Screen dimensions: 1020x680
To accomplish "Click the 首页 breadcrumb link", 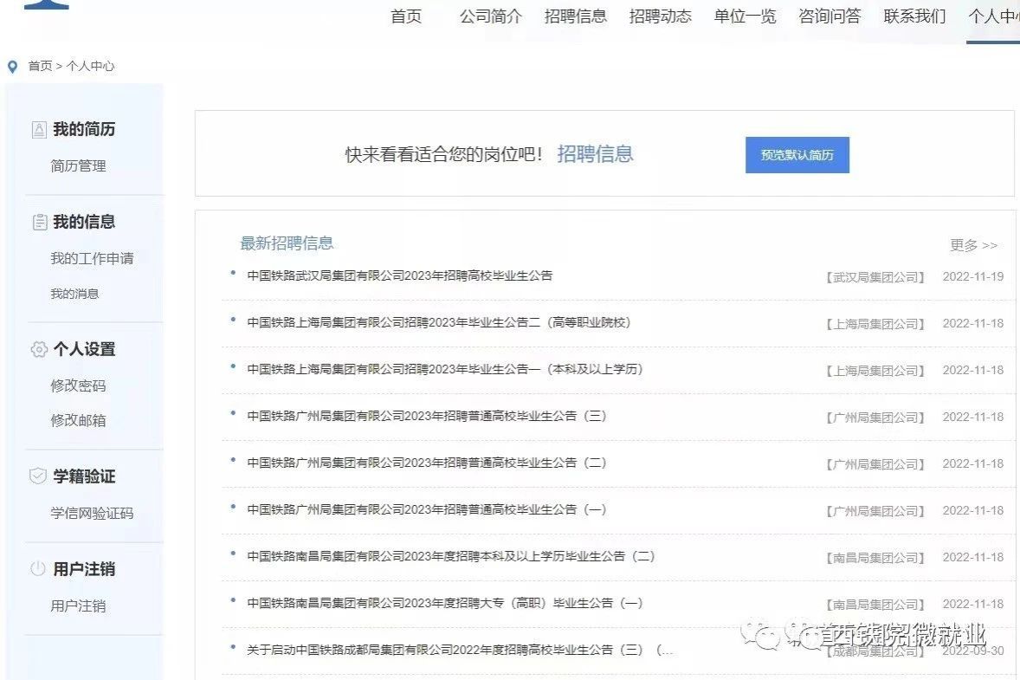I will pyautogui.click(x=40, y=66).
